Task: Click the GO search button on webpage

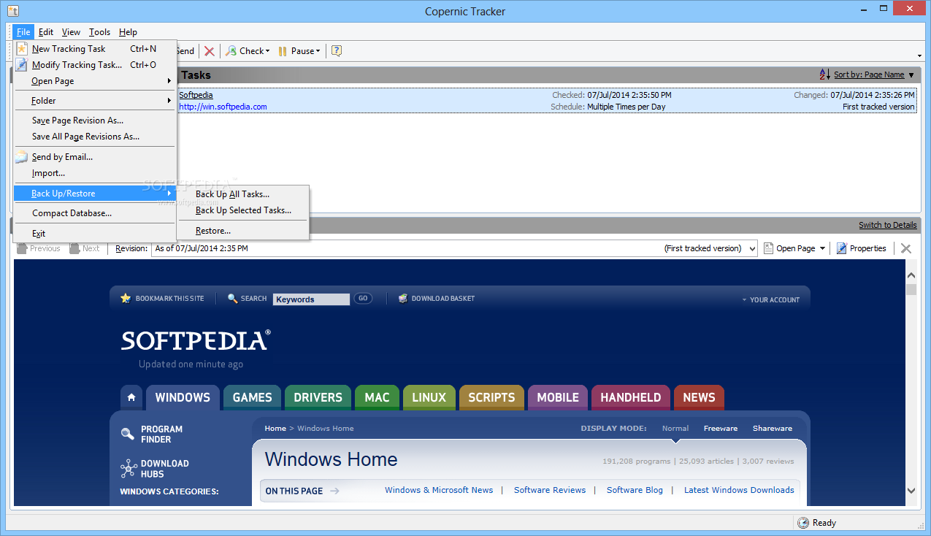Action: coord(362,299)
